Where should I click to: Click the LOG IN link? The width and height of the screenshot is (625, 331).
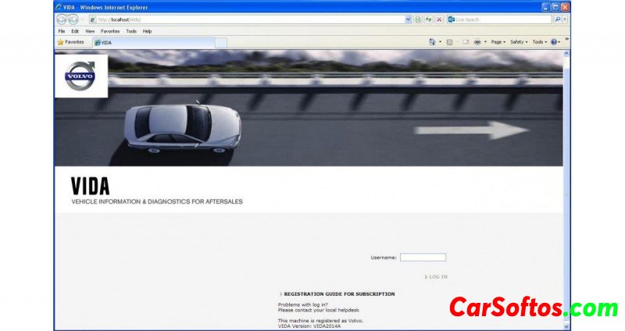(437, 276)
